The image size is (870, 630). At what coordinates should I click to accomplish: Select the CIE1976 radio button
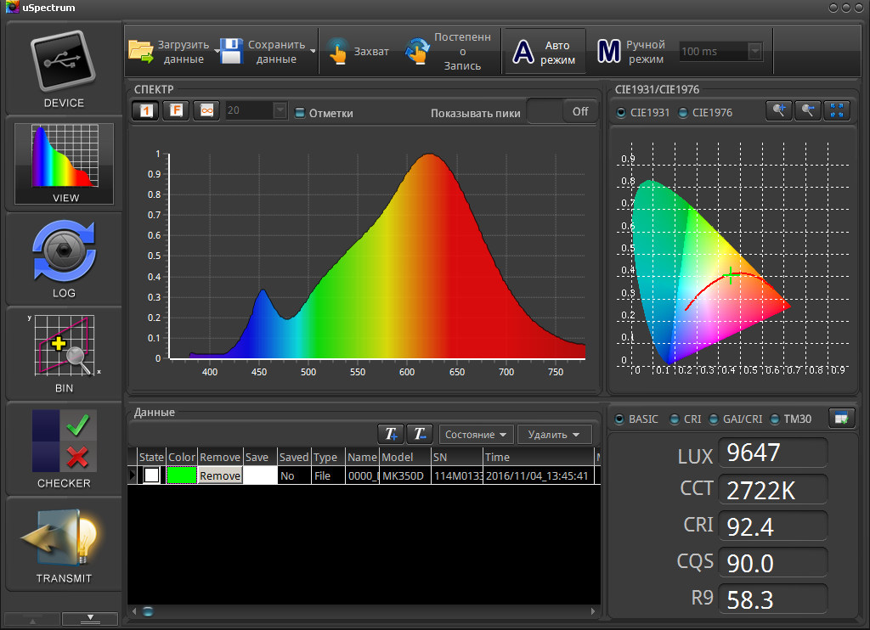(x=684, y=113)
